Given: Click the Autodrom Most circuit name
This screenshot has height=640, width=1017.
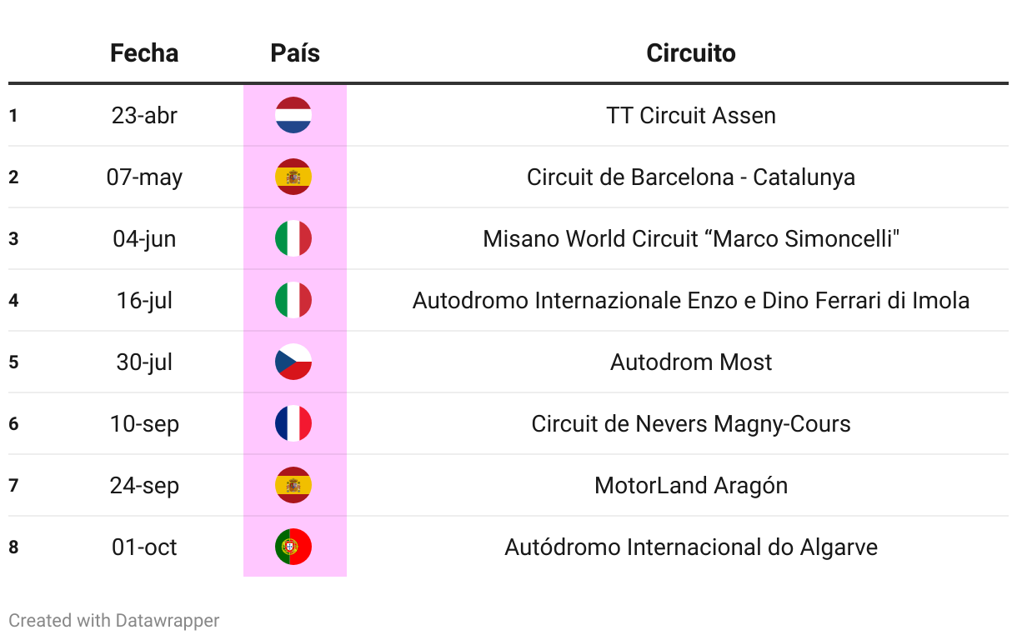Looking at the screenshot, I should click(691, 362).
